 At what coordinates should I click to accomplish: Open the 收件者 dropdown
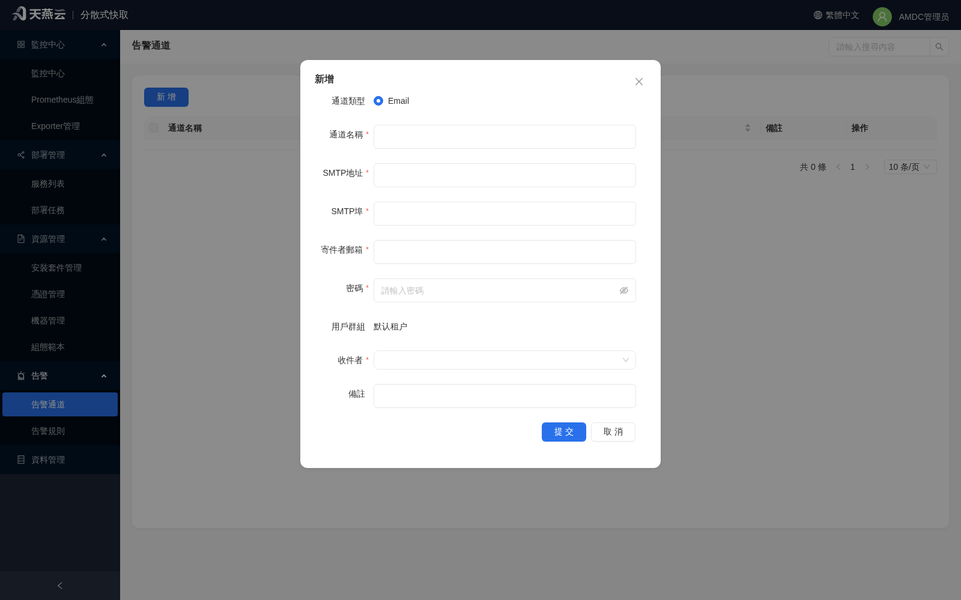pyautogui.click(x=505, y=360)
